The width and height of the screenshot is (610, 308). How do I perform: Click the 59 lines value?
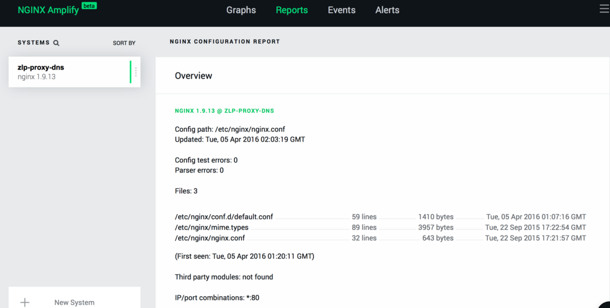(x=364, y=216)
